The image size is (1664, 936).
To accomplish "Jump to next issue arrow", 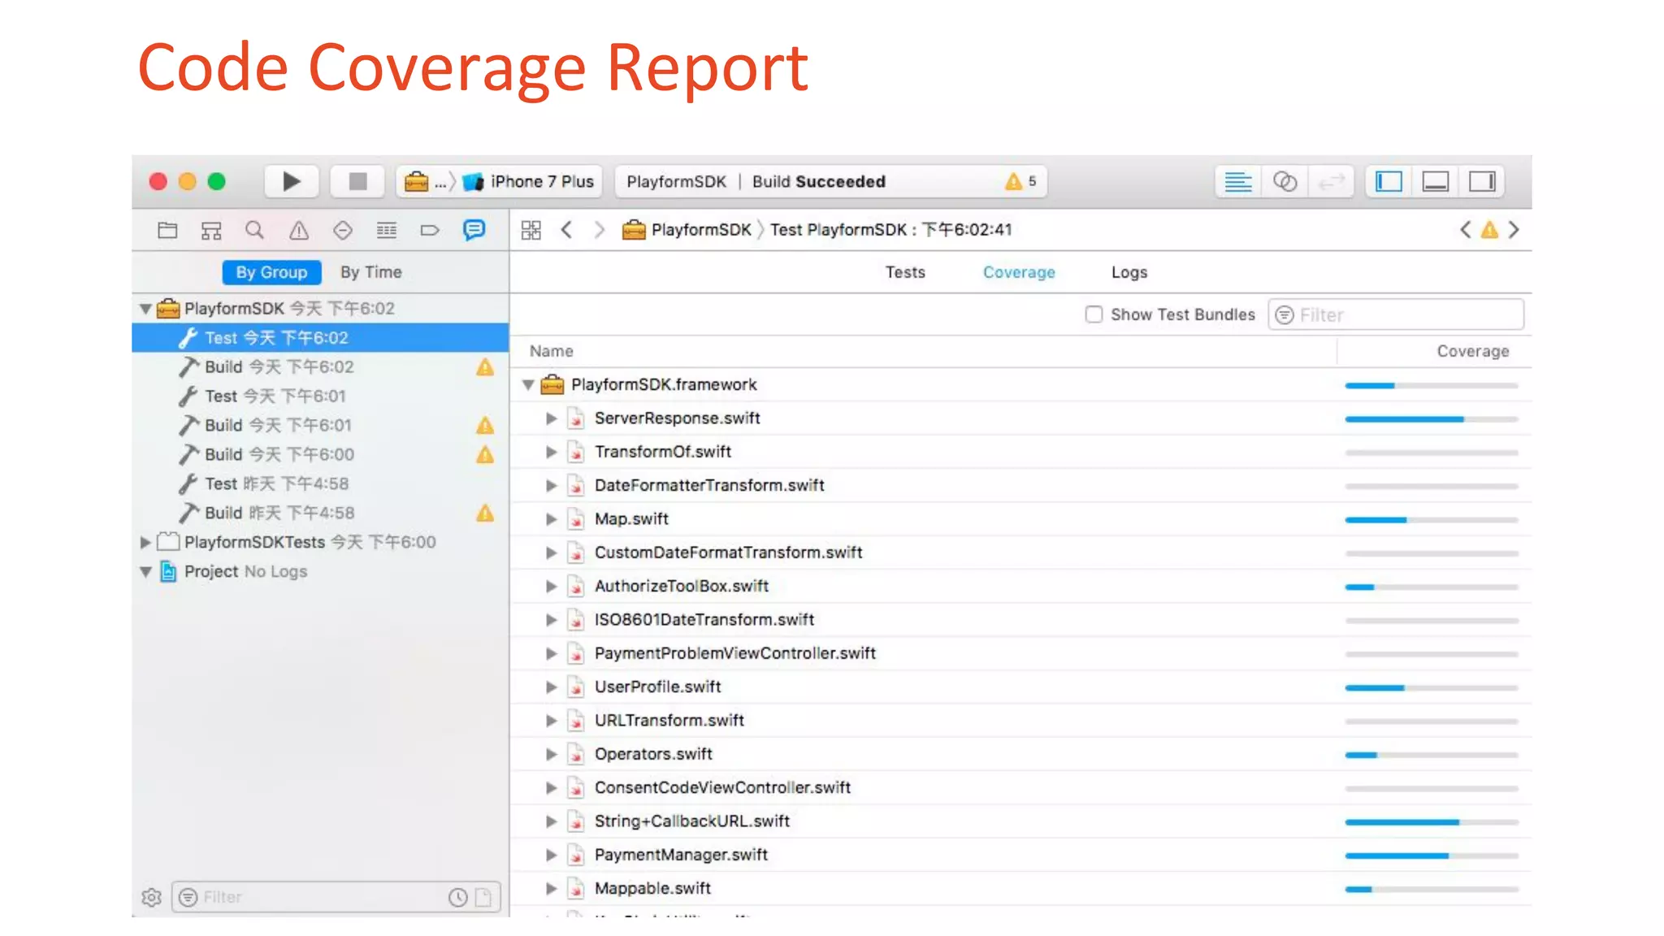I will [x=1514, y=230].
